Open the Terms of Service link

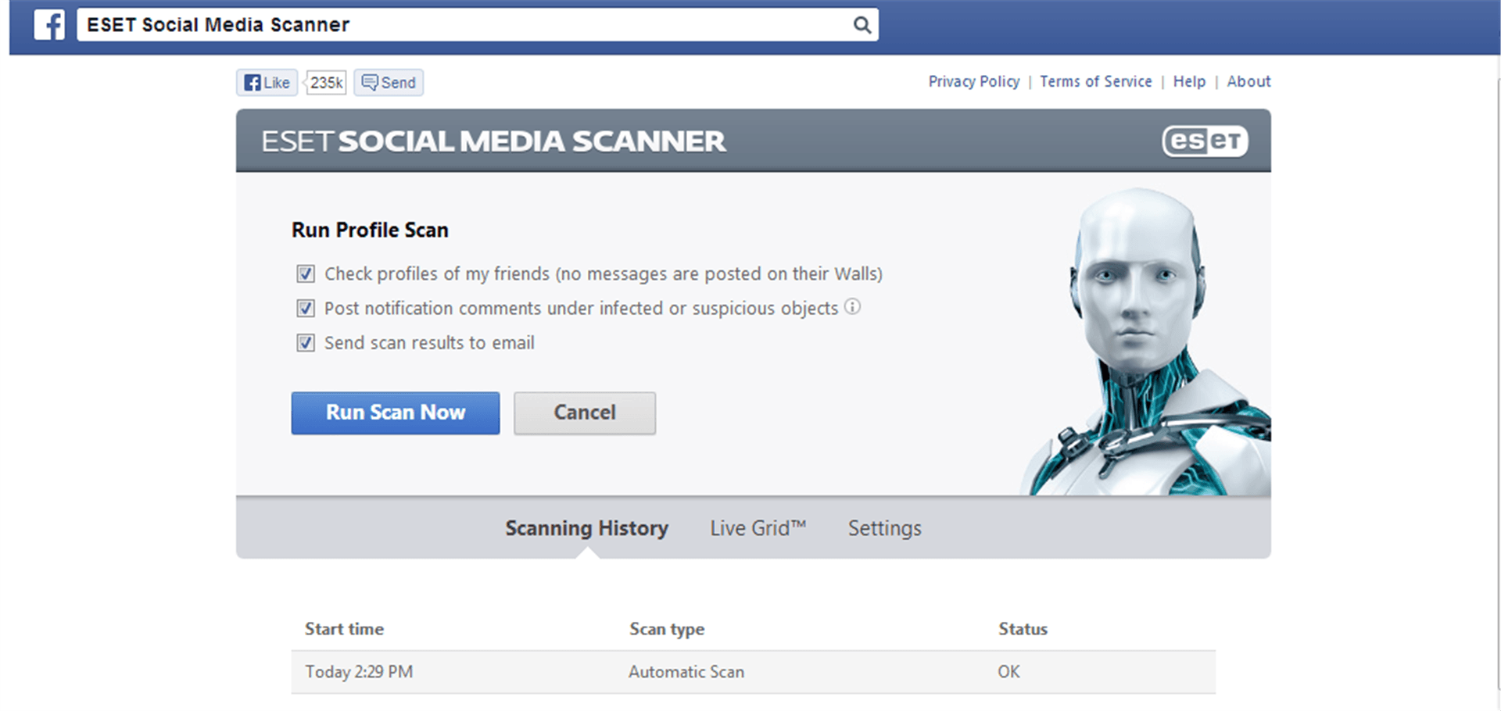coord(1096,81)
